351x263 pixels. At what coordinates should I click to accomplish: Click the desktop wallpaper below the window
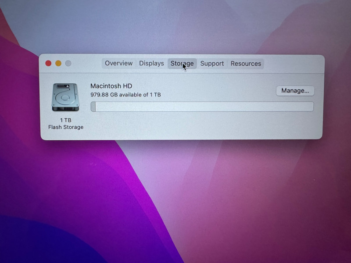point(175,197)
